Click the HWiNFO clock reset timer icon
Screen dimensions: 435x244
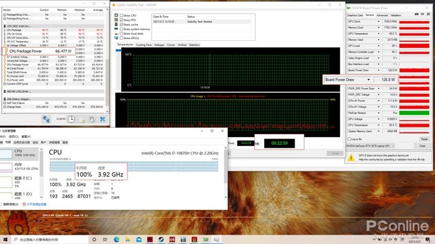click(x=71, y=119)
